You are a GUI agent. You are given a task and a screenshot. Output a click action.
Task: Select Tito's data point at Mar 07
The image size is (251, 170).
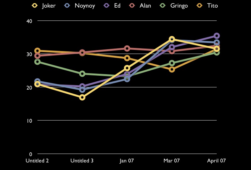172,69
